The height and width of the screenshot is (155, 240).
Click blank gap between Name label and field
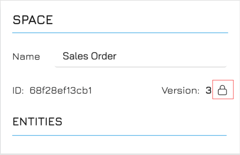pyautogui.click(x=47, y=57)
